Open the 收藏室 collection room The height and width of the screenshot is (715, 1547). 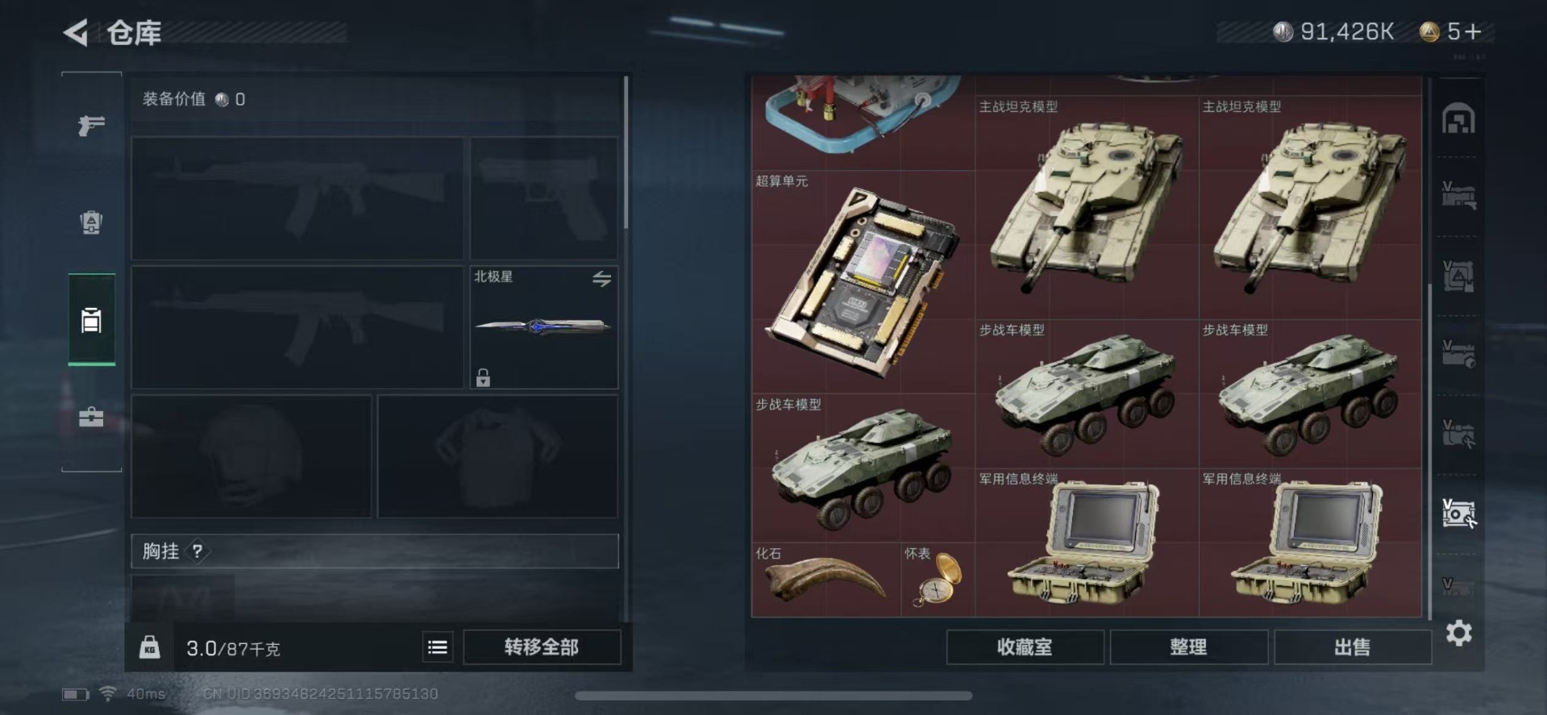1025,647
